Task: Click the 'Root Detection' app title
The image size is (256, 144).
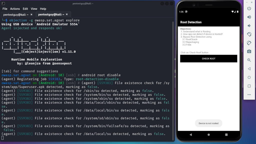Action: [x=191, y=22]
